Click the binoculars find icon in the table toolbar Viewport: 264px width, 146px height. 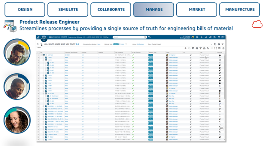[x=197, y=48]
